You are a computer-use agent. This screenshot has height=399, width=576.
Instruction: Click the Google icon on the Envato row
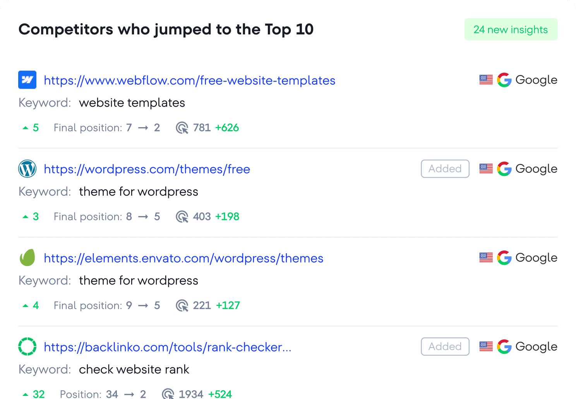pos(504,257)
